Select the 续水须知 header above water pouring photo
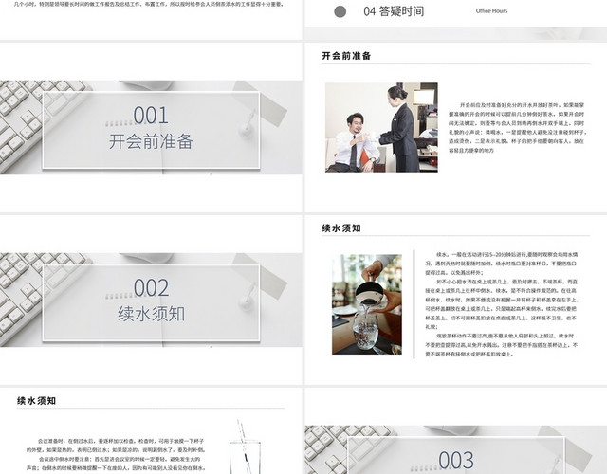The width and height of the screenshot is (607, 474). click(x=341, y=228)
